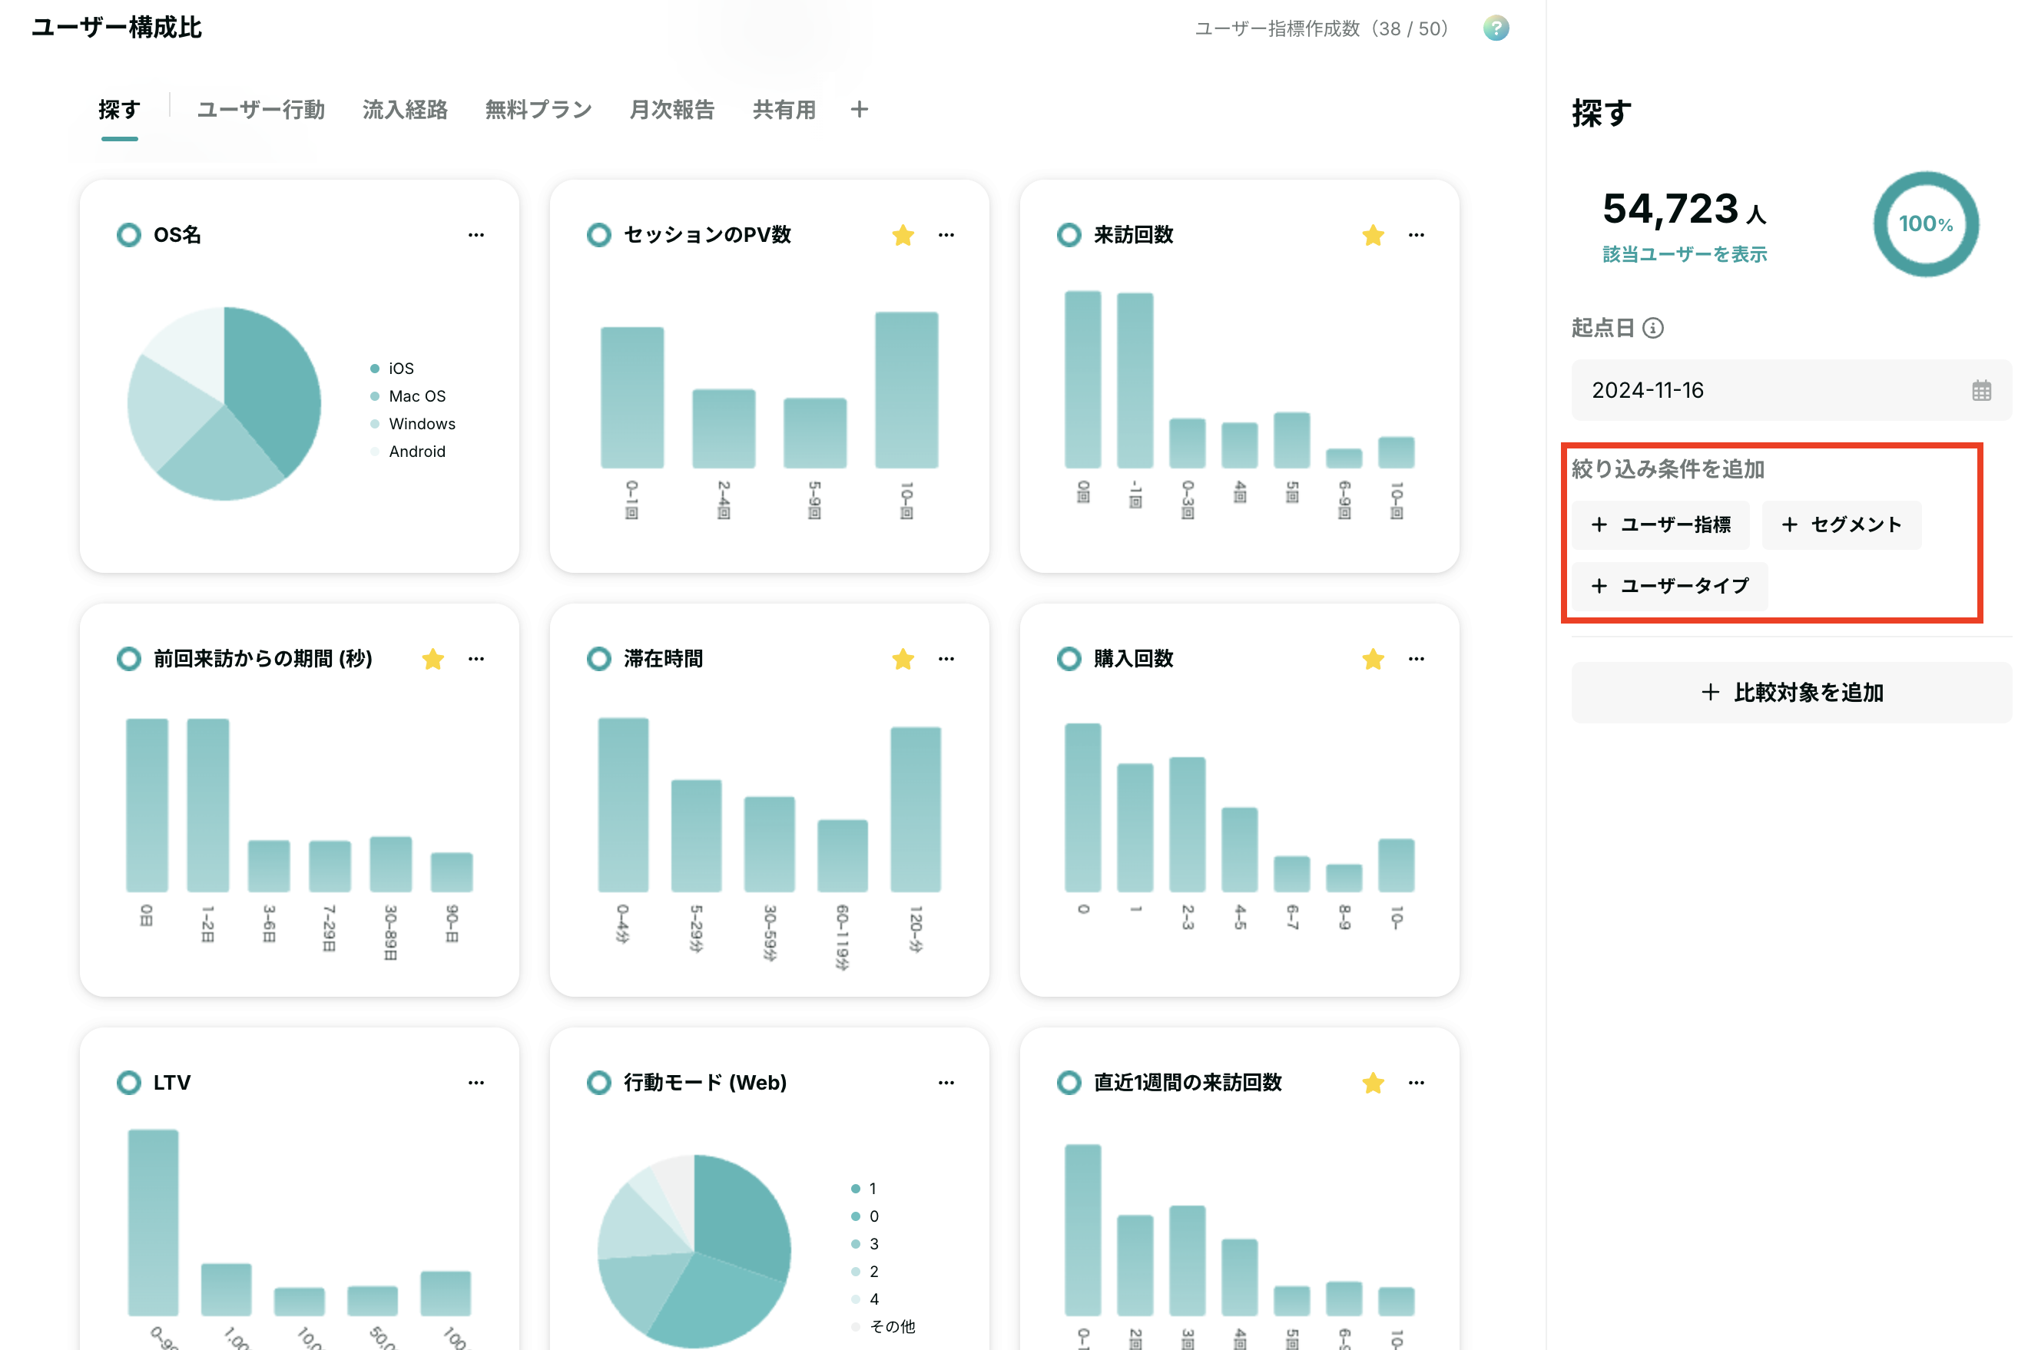
Task: Click the iOS legend entry
Action: click(x=393, y=369)
